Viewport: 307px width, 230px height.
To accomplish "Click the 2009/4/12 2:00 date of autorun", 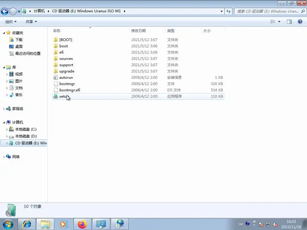I will [x=144, y=78].
